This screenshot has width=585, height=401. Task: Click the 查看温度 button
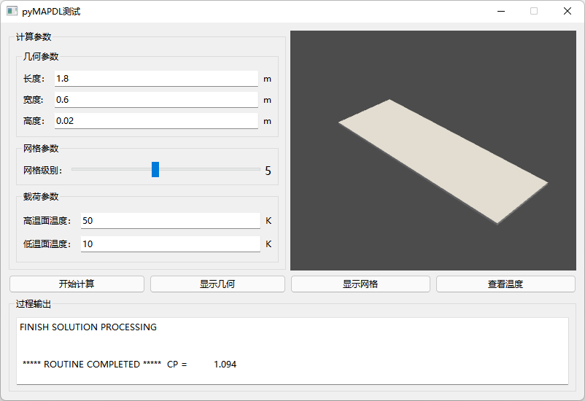pos(505,284)
